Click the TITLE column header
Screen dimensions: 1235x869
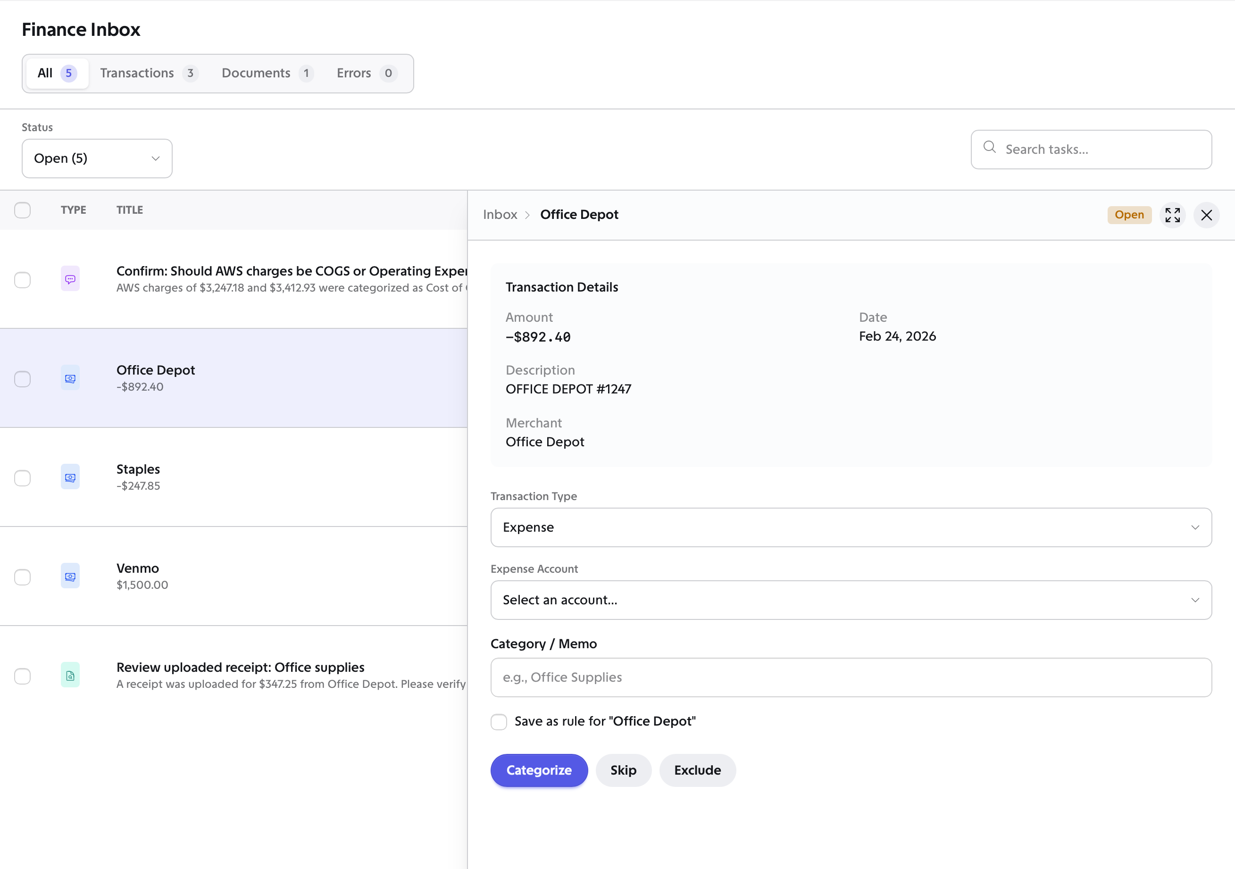tap(130, 210)
